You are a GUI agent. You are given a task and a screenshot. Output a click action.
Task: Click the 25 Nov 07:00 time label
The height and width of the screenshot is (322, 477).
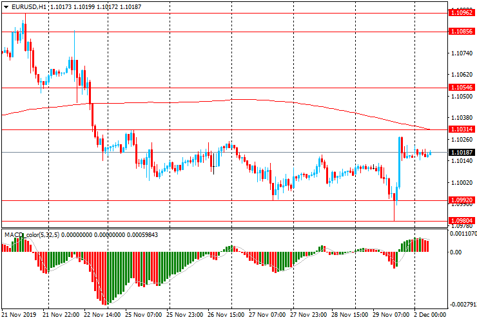(144, 314)
